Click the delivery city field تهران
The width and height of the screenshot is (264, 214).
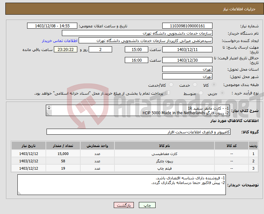(187, 76)
